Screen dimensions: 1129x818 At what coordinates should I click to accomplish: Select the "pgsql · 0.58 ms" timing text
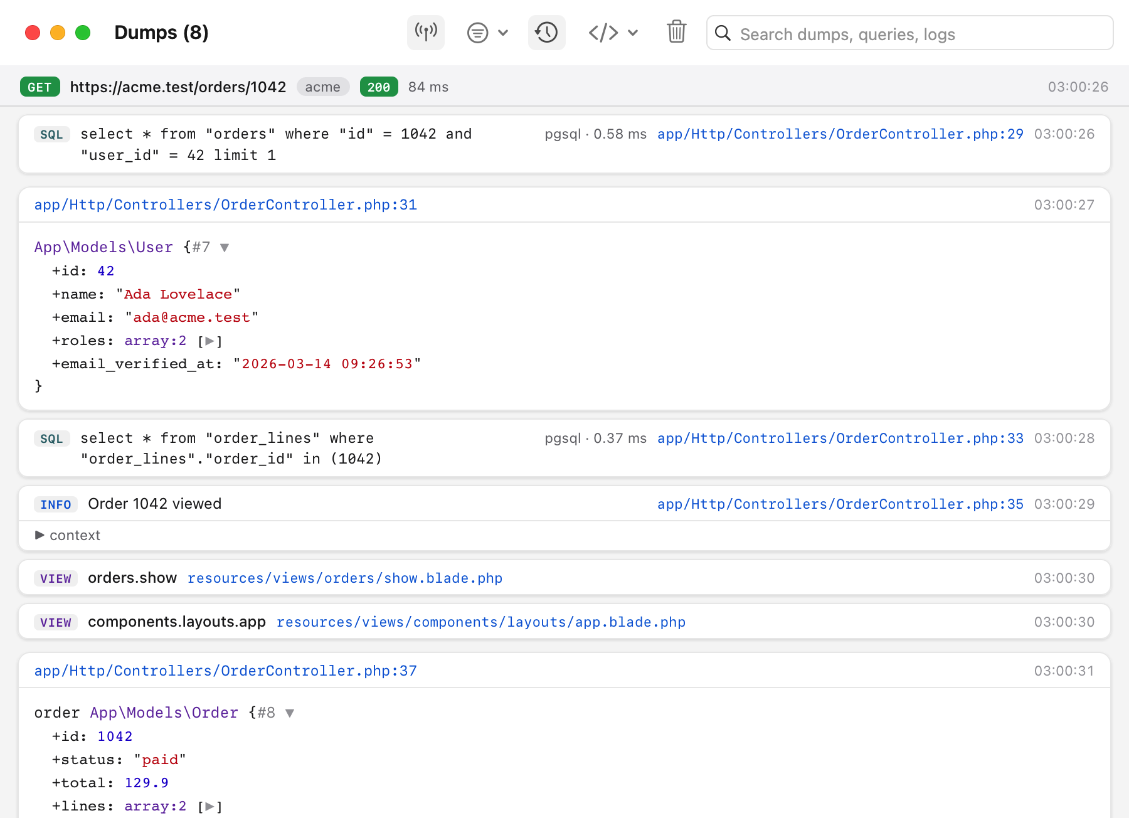pyautogui.click(x=596, y=134)
